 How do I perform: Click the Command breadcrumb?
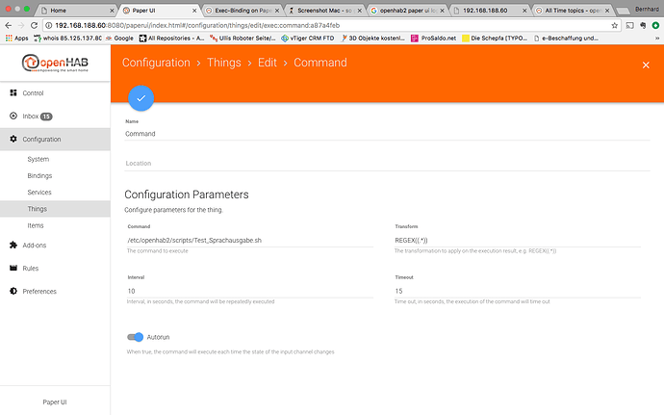pyautogui.click(x=320, y=63)
